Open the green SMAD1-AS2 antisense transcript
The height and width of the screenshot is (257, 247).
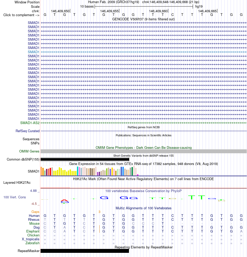click(x=144, y=123)
